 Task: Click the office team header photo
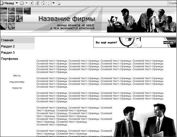[142, 20]
